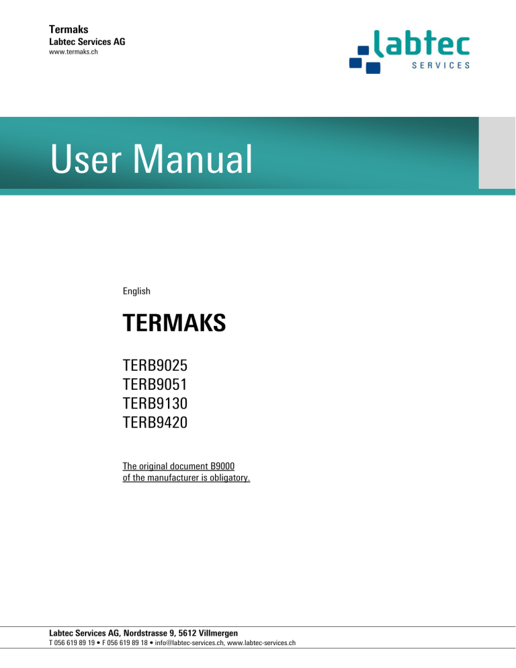Viewport: 516px width, 668px height.
Task: Select the "Labtec Services AG" header line
Action: (87, 42)
